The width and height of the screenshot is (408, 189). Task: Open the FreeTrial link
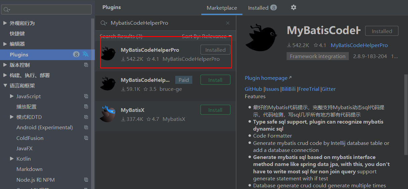point(309,89)
